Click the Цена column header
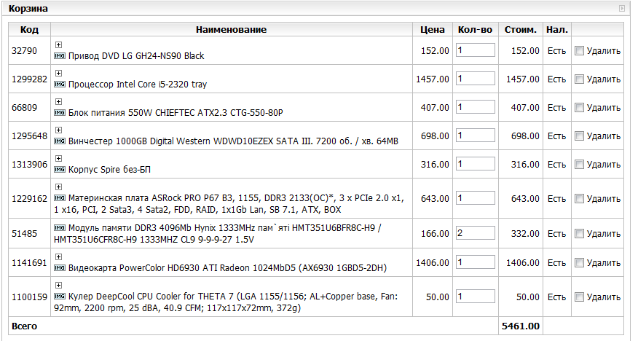 [433, 29]
